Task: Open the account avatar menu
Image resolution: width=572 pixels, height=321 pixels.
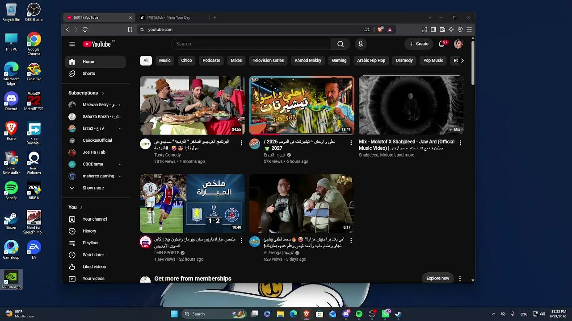Action: click(x=458, y=44)
